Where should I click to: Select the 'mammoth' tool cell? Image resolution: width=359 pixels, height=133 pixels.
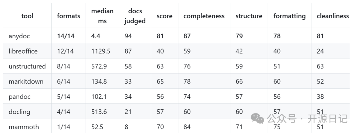click(x=24, y=127)
